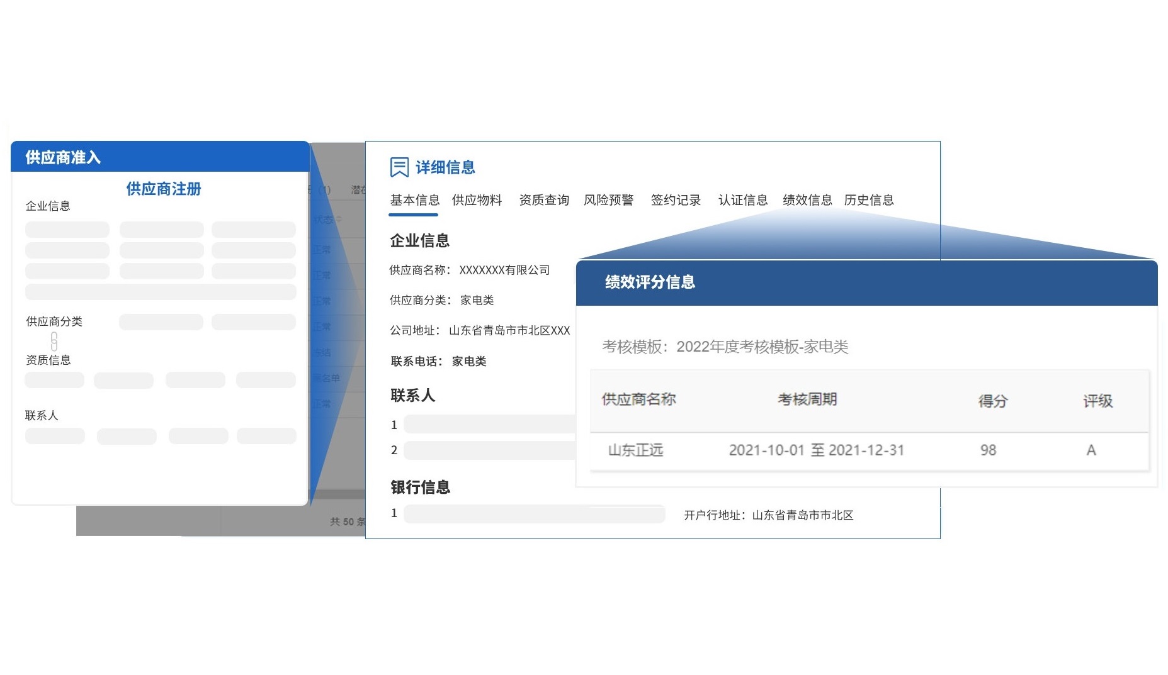
Task: Sort by 得分 column header
Action: 993,401
